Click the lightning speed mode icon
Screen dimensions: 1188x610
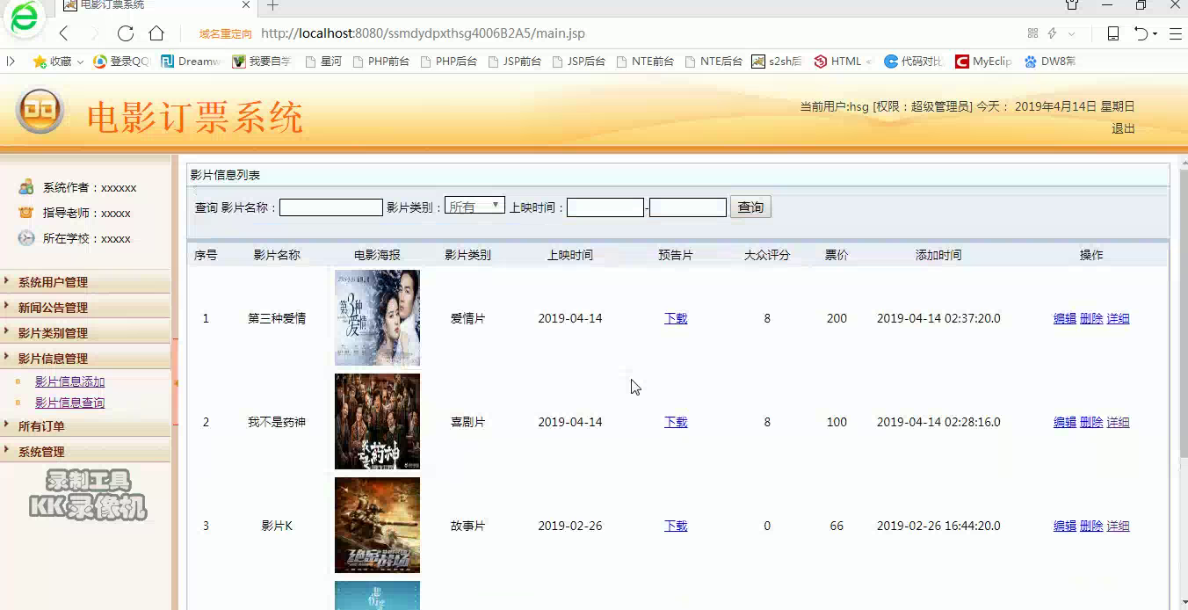click(1052, 33)
